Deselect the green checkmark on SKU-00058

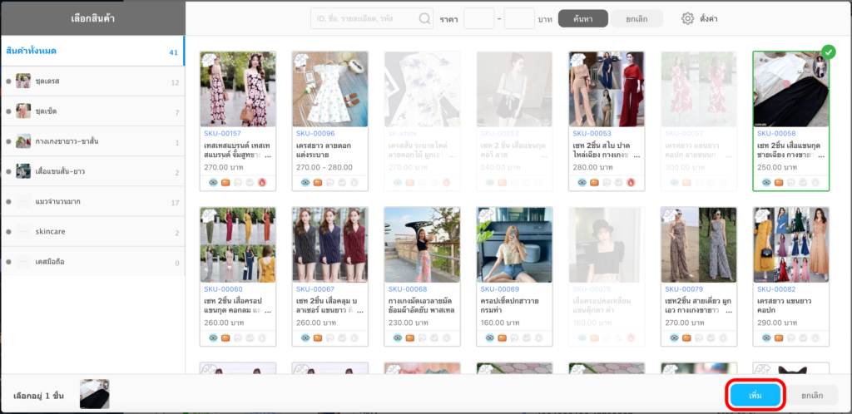pyautogui.click(x=828, y=52)
